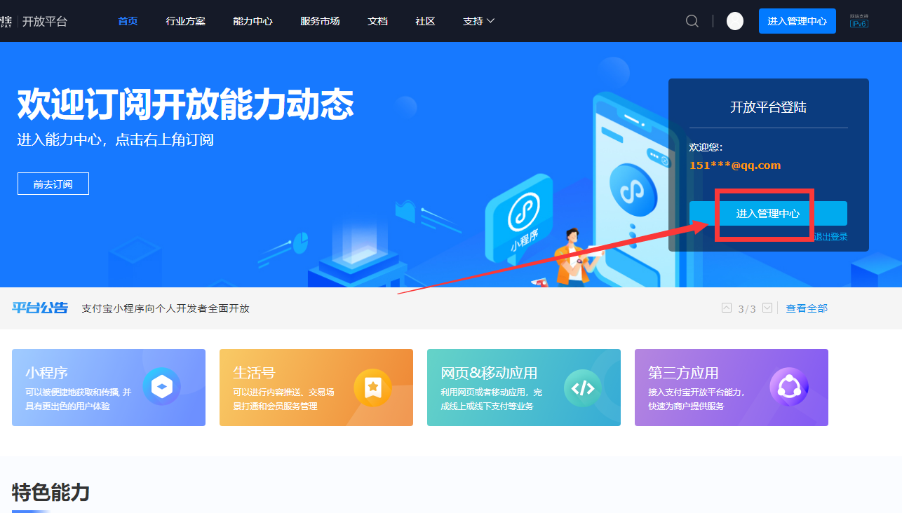
Task: Expand the 支持 dropdown menu
Action: pos(479,21)
